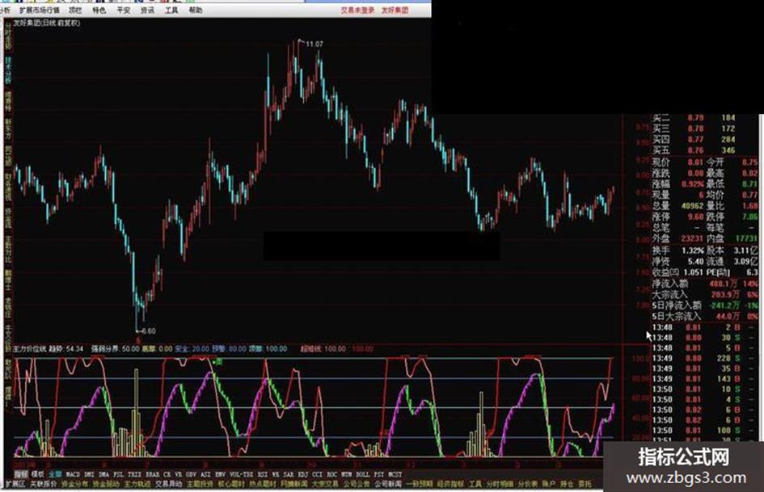The image size is (764, 492).
Task: Open the 主题投资 bottom tab
Action: (x=200, y=484)
